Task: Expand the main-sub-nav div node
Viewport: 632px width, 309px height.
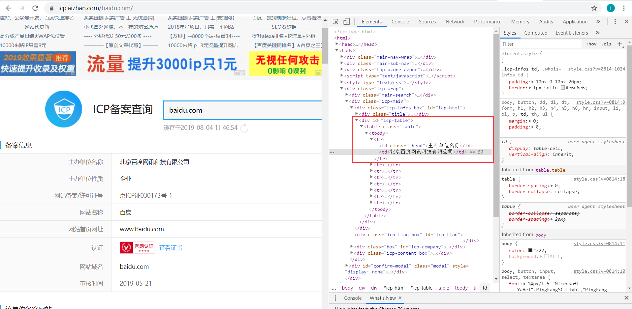Action: click(342, 63)
